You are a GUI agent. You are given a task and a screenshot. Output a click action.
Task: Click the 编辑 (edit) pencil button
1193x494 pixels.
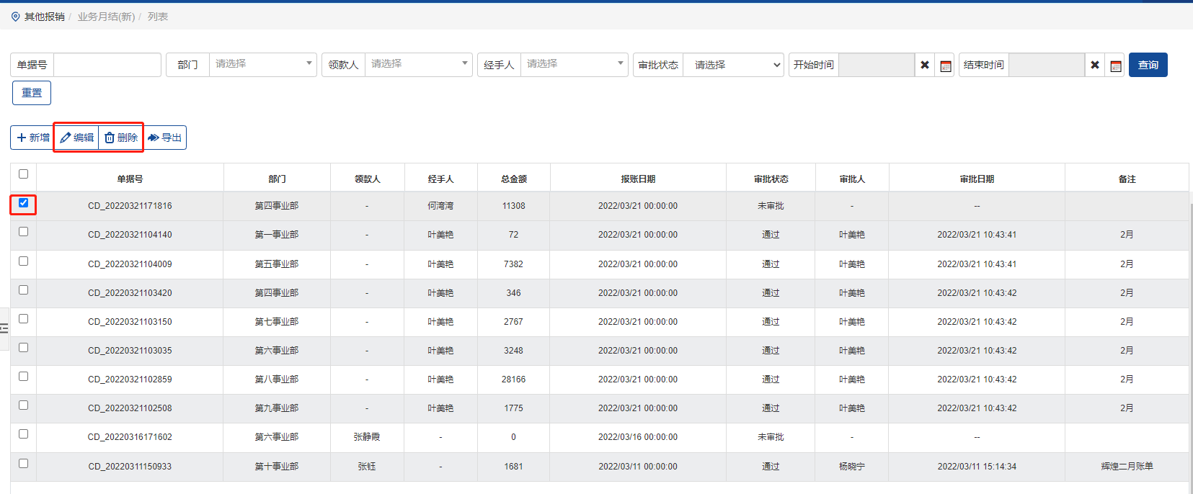[x=76, y=138]
